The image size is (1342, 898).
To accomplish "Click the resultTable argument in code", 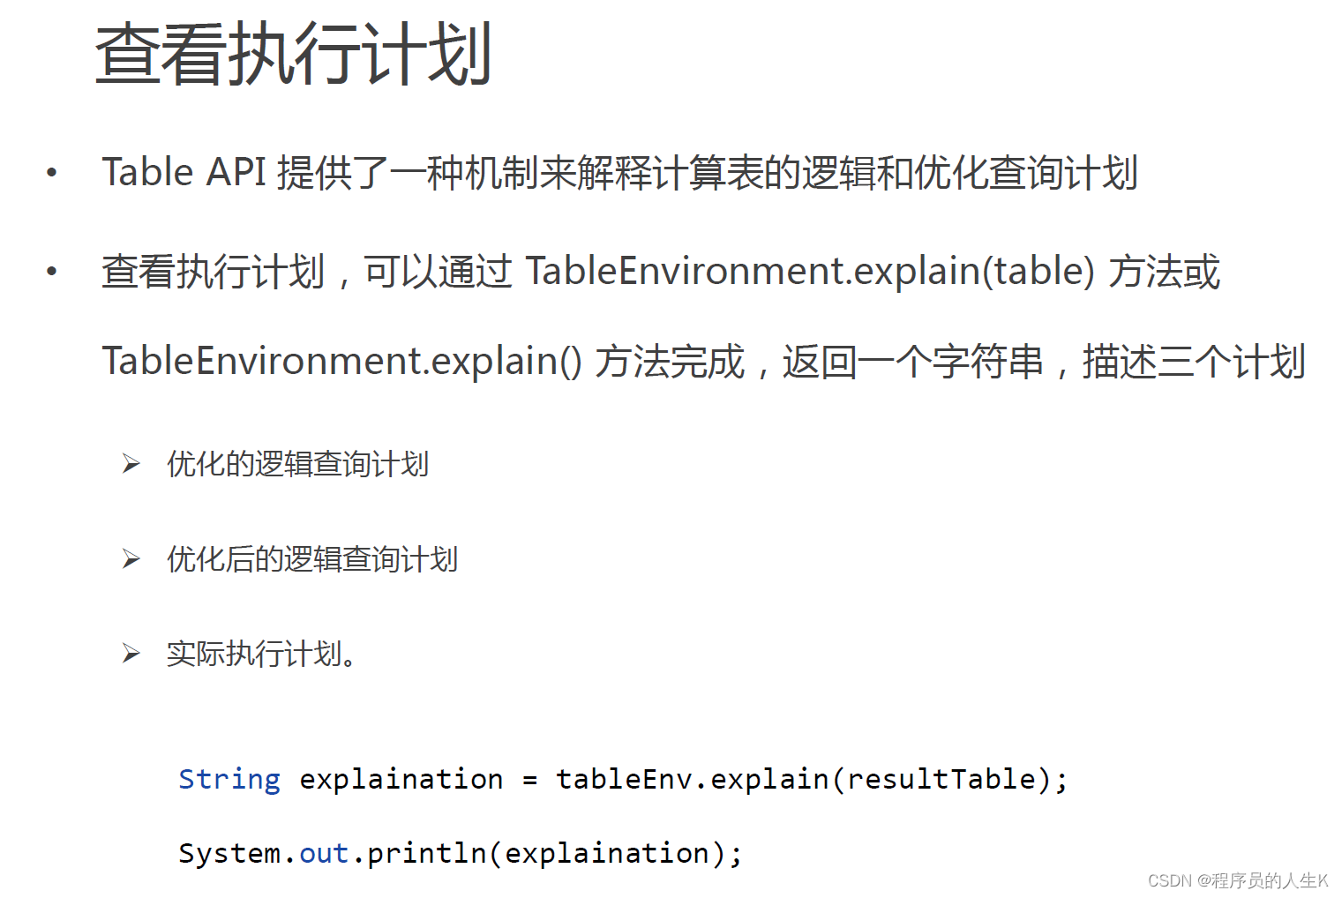I will coord(941,779).
